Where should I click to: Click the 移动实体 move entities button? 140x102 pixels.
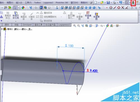point(46,21)
